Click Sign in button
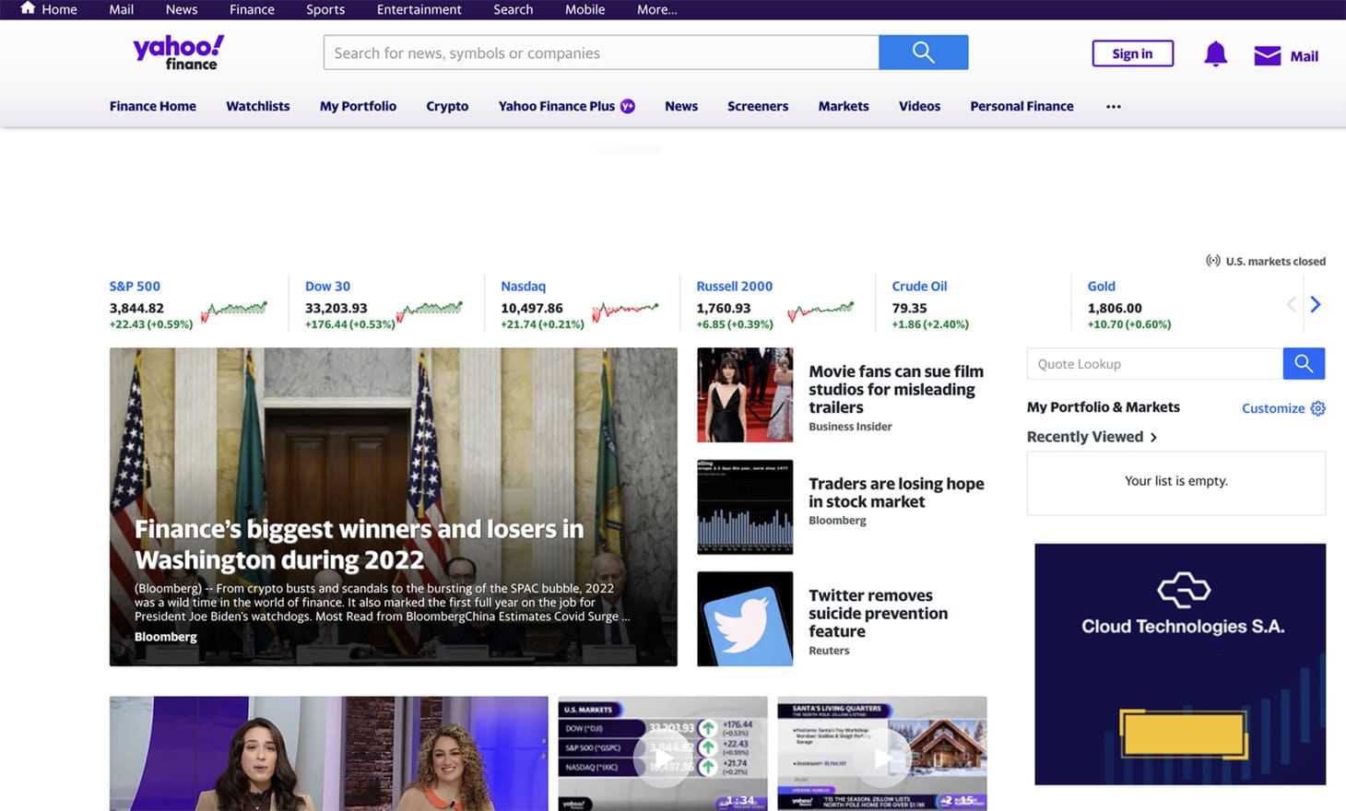Screen dimensions: 1346x811 pyautogui.click(x=1132, y=53)
